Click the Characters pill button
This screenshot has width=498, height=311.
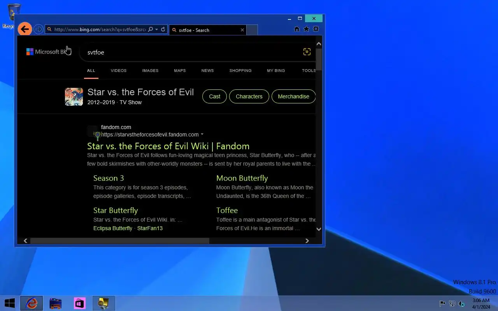point(249,96)
